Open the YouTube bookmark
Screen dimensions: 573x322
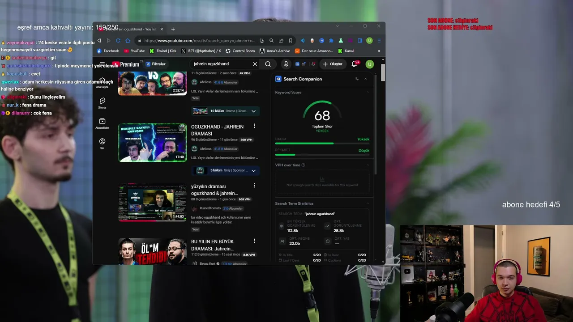point(134,51)
